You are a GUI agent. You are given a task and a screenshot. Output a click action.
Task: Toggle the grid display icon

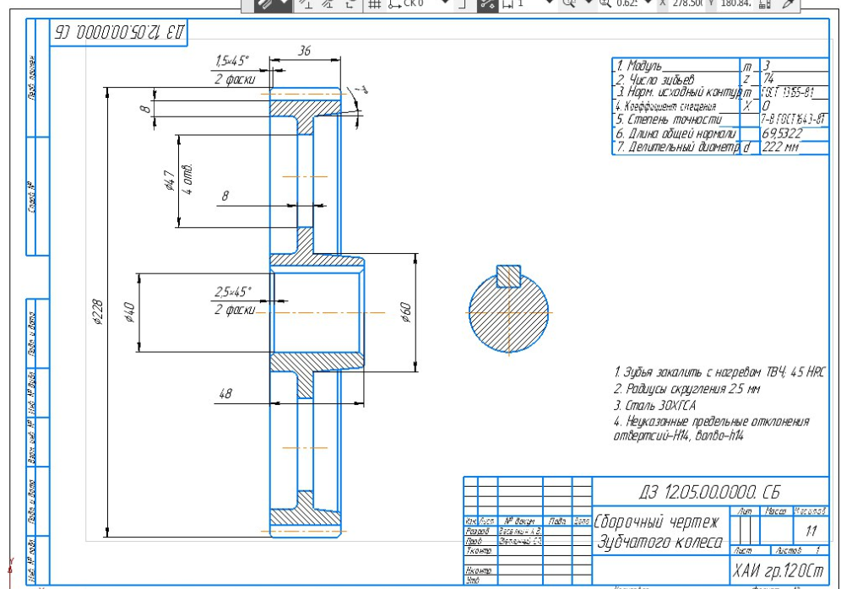[x=374, y=3]
